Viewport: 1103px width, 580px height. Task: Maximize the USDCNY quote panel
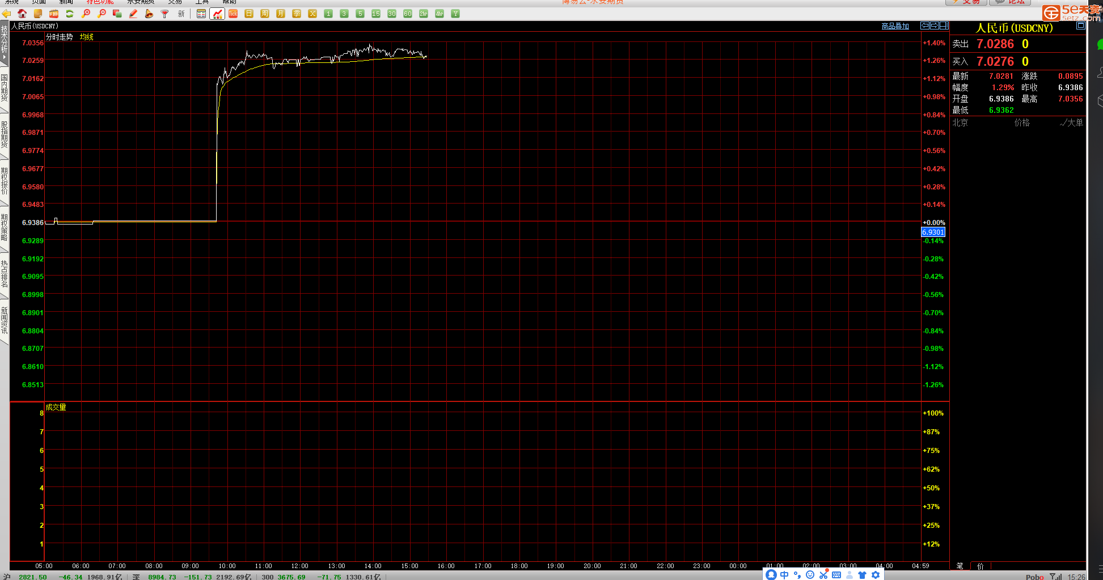1080,26
